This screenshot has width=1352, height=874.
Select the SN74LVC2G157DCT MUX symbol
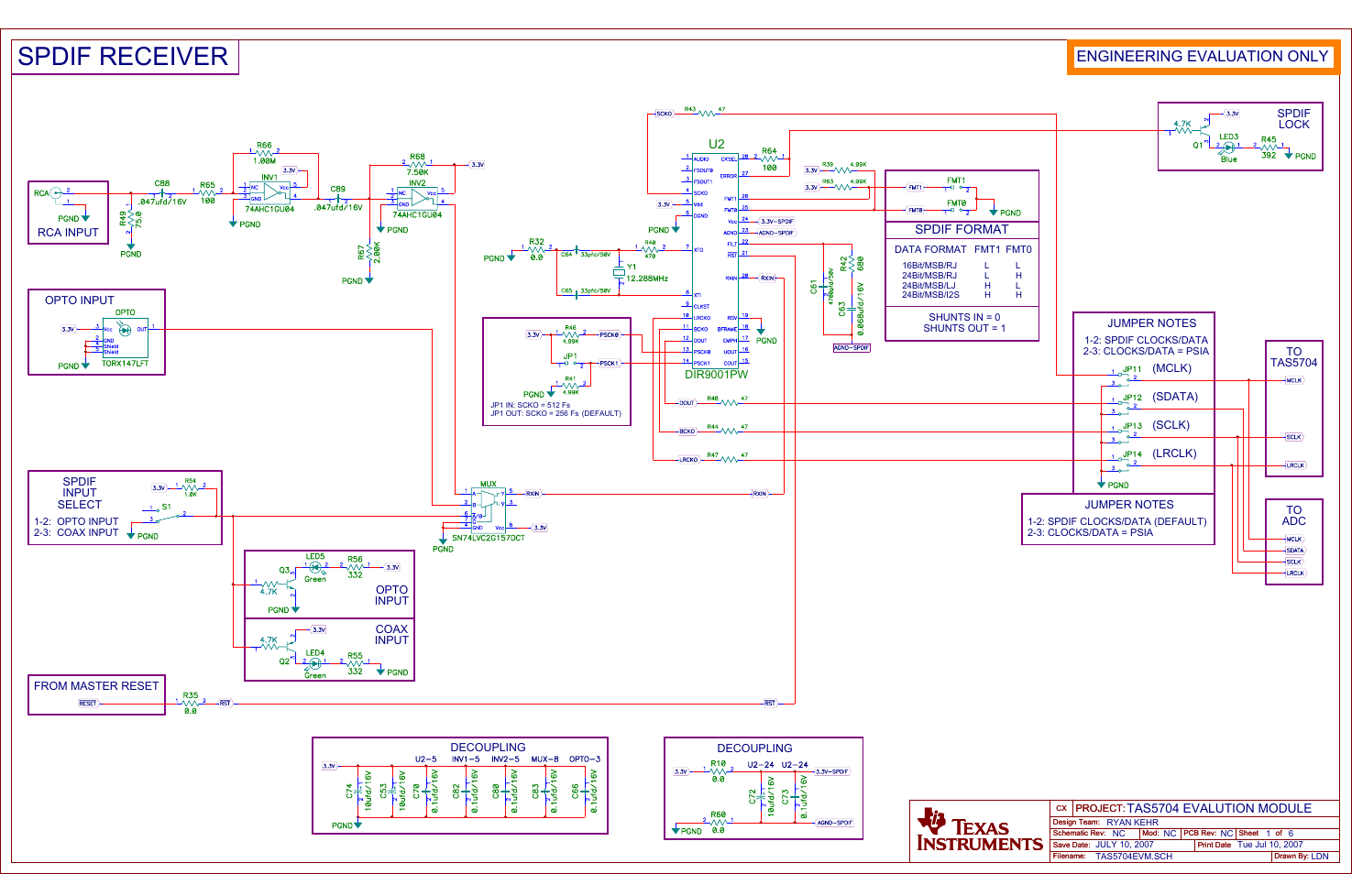[x=488, y=508]
